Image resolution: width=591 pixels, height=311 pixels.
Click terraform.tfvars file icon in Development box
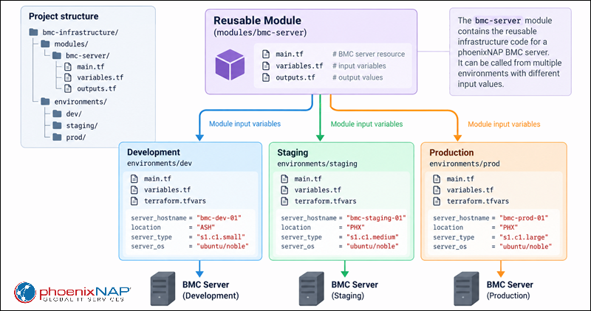134,200
